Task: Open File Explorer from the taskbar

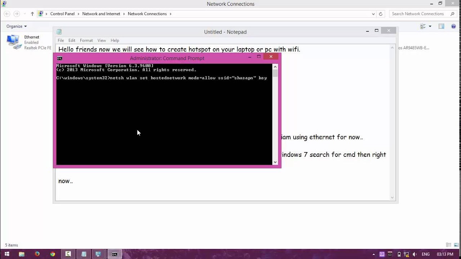Action: tap(22, 254)
